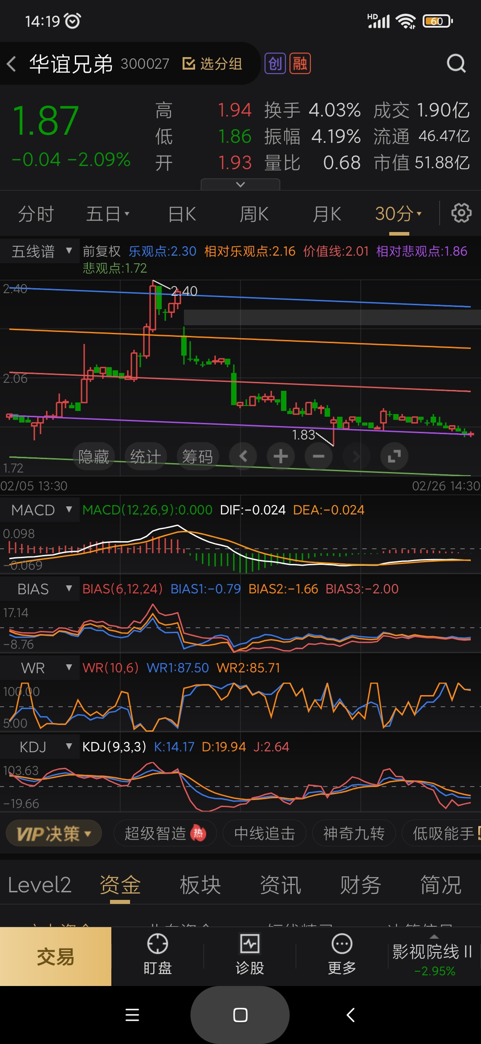Tap 前复权 adjustment label
This screenshot has height=1044, width=481.
click(102, 251)
